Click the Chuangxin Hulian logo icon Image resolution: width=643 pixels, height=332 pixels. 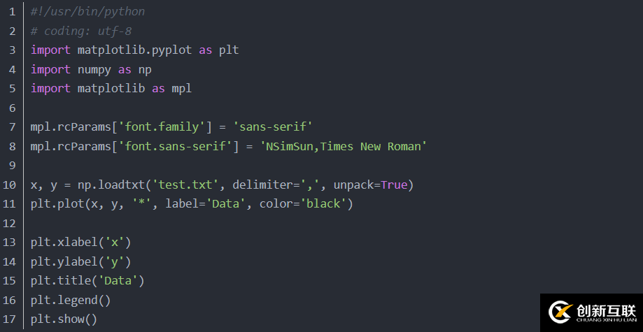[x=560, y=311]
